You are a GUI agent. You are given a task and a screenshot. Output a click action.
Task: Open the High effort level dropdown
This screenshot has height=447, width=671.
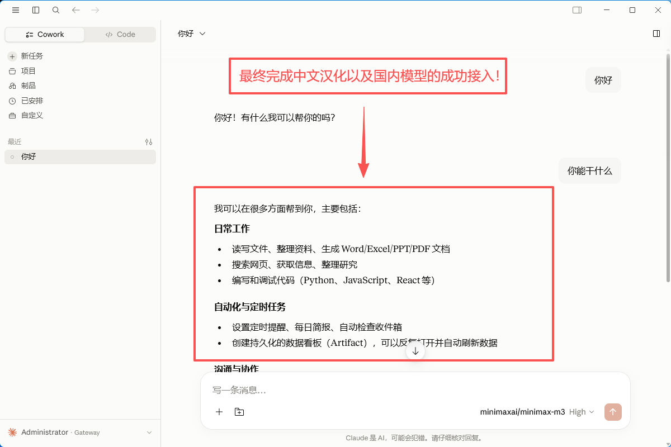582,412
